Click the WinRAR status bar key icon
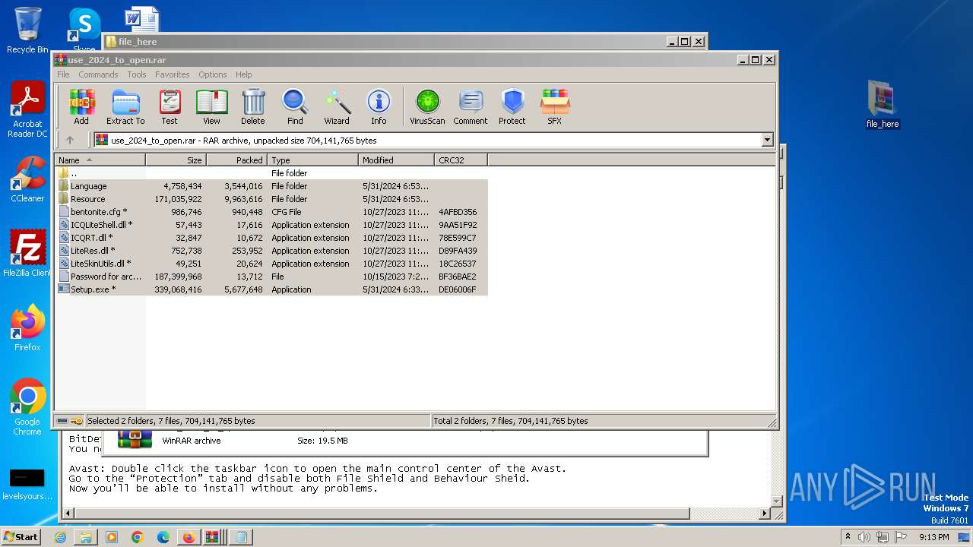Screen dimensions: 973x547 coord(77,421)
